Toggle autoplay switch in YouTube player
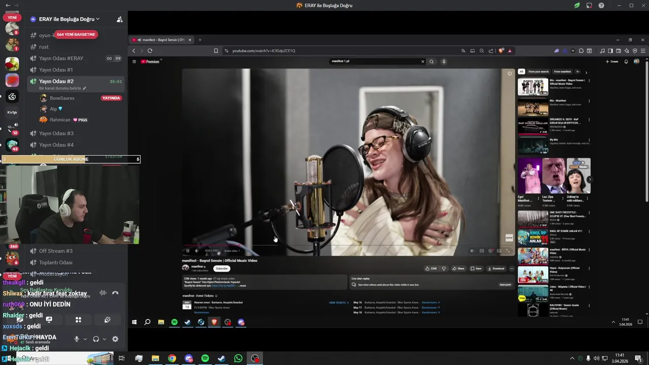 coord(472,250)
